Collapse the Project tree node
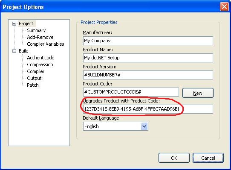 click(14, 23)
